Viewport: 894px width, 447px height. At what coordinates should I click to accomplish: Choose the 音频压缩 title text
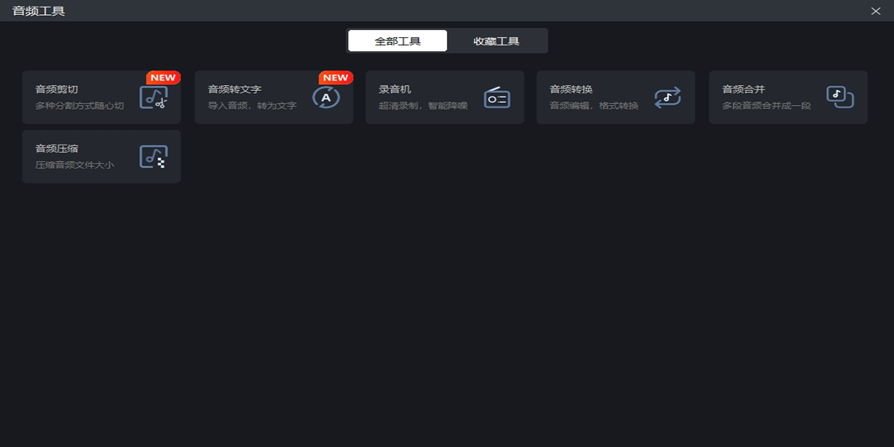point(57,149)
